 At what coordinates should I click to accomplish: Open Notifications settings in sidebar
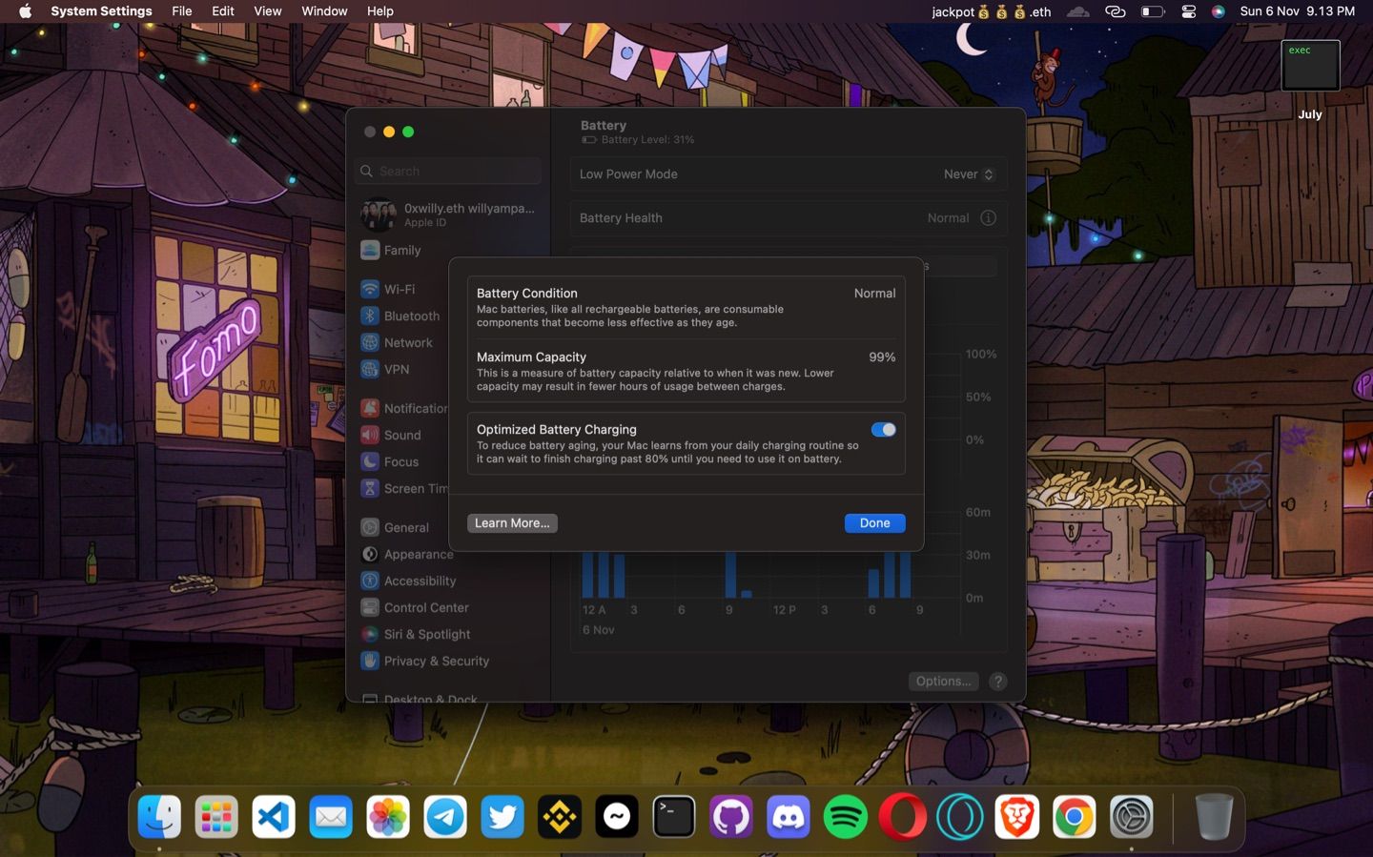404,408
